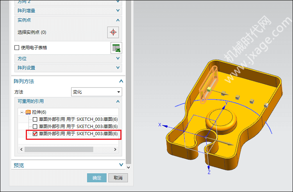Click the dialog vertical scrollbar down arrow
The image size is (293, 192).
(x=129, y=167)
